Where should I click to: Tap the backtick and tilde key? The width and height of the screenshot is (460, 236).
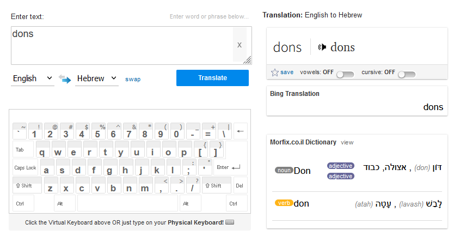20,131
